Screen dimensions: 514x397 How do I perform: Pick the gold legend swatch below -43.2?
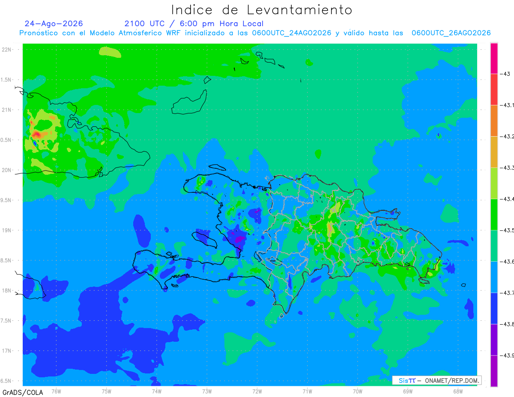(494, 152)
